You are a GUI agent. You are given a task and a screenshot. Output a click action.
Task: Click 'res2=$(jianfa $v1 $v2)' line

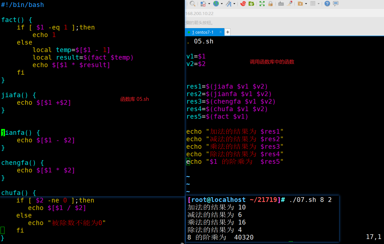click(x=229, y=94)
